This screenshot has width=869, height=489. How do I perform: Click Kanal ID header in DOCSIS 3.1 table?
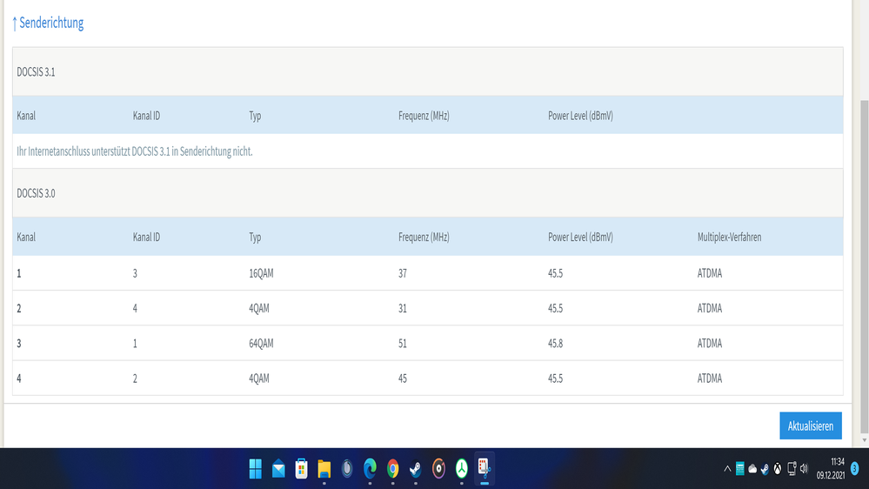pyautogui.click(x=146, y=116)
